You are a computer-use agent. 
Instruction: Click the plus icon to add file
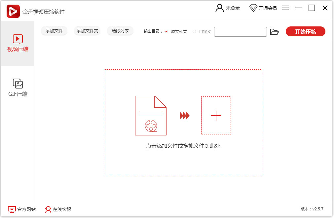(x=216, y=116)
